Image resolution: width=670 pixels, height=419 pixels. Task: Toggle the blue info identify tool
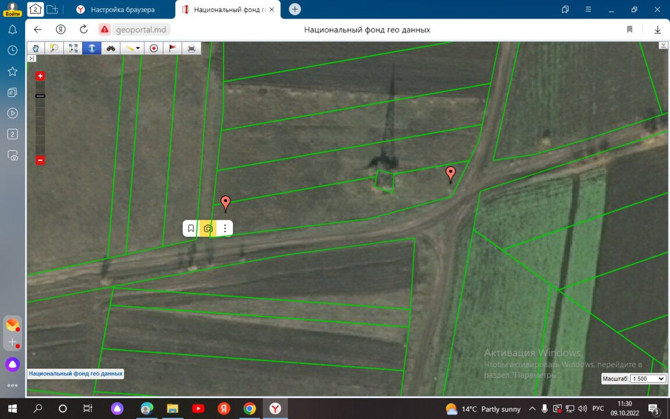(91, 48)
